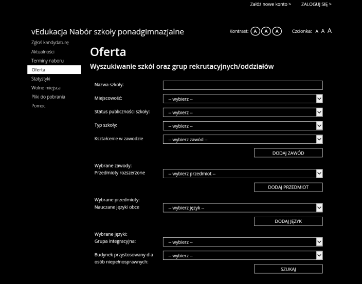362x284 pixels.
Task: Choose the largest Czcionka font size A
Action: [x=330, y=31]
